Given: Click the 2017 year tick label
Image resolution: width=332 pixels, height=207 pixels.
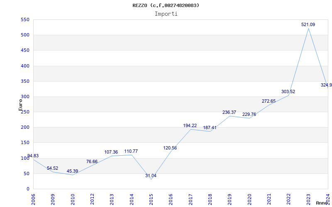Looking at the screenshot, I should (x=190, y=200).
